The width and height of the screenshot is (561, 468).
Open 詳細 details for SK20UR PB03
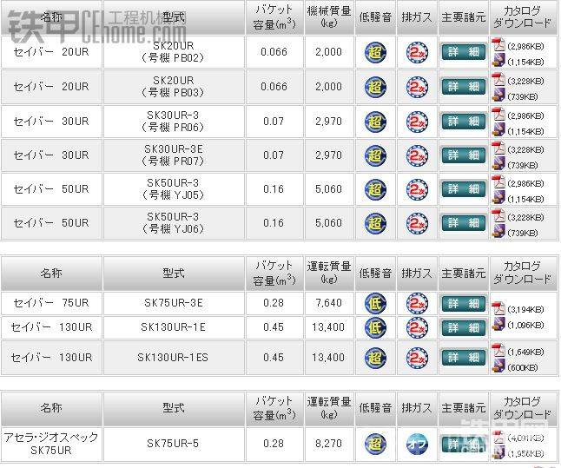[464, 87]
